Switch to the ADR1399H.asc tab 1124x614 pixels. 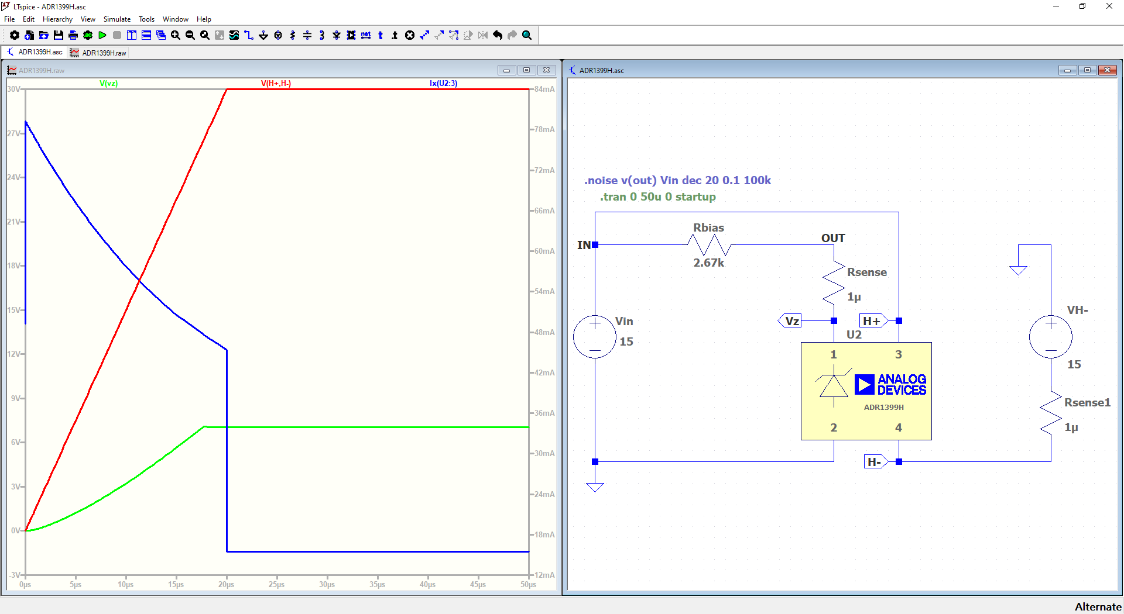35,52
